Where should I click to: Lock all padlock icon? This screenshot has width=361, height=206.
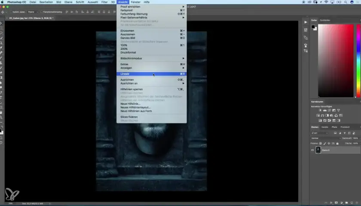pyautogui.click(x=337, y=143)
